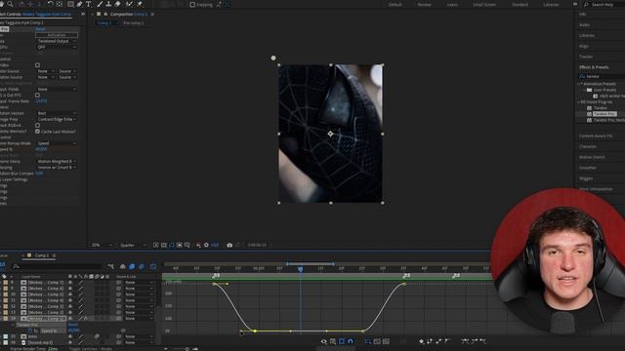
Task: Click Easy Ease Out keyframe icon
Action: 482,341
